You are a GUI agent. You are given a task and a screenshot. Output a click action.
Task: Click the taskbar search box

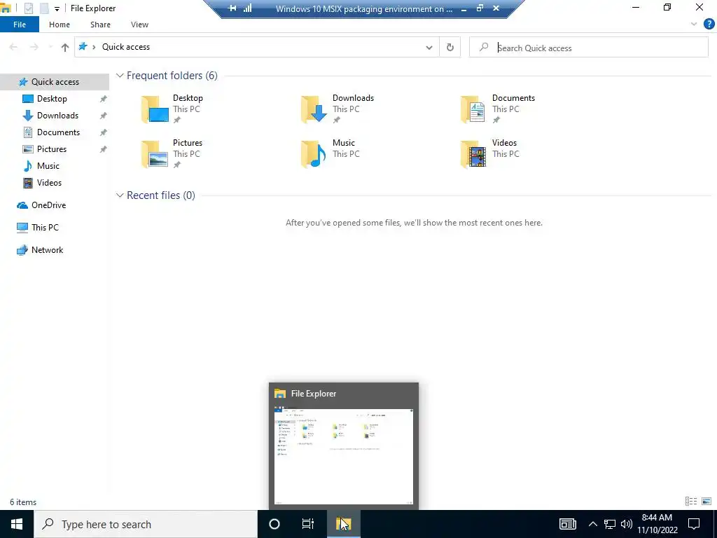tap(146, 524)
